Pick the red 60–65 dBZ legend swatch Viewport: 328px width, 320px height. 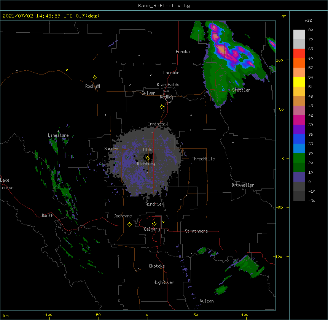click(x=299, y=54)
